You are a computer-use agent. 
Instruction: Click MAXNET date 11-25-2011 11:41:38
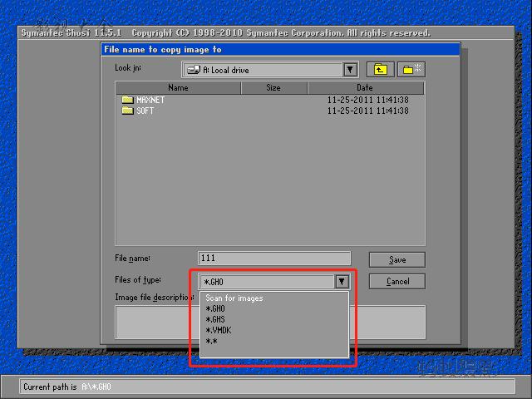pos(367,100)
